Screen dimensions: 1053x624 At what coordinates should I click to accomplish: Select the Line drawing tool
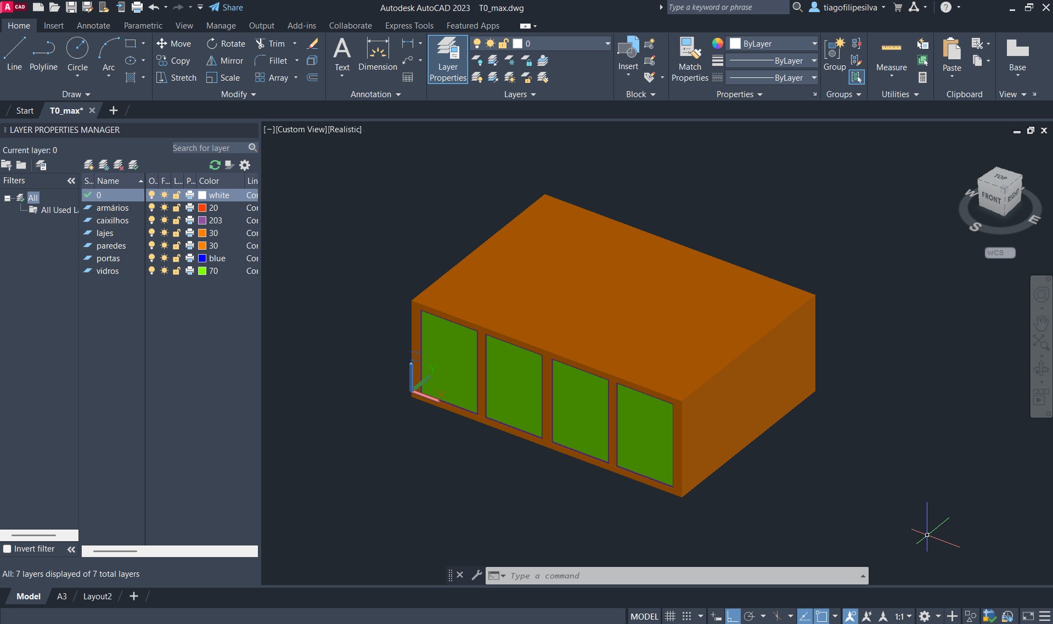(14, 54)
